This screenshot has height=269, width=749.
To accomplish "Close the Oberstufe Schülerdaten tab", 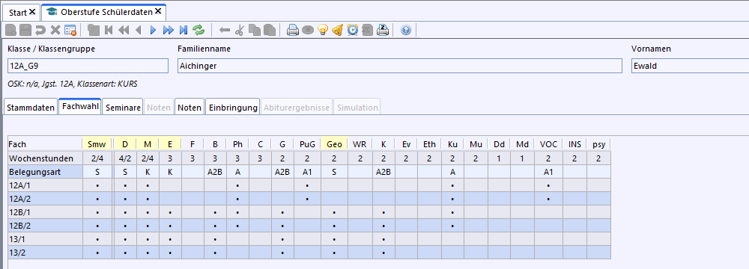I will (x=158, y=11).
